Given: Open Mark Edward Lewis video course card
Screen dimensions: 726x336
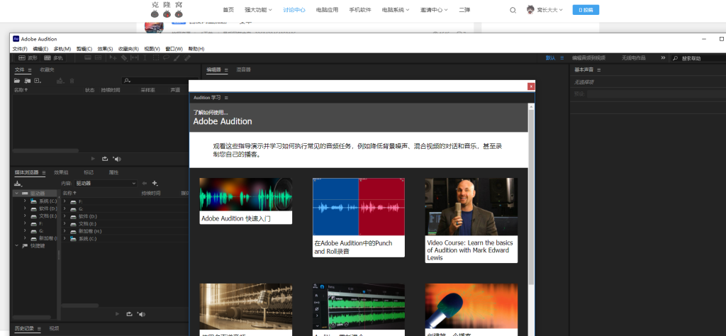Looking at the screenshot, I should (x=471, y=220).
